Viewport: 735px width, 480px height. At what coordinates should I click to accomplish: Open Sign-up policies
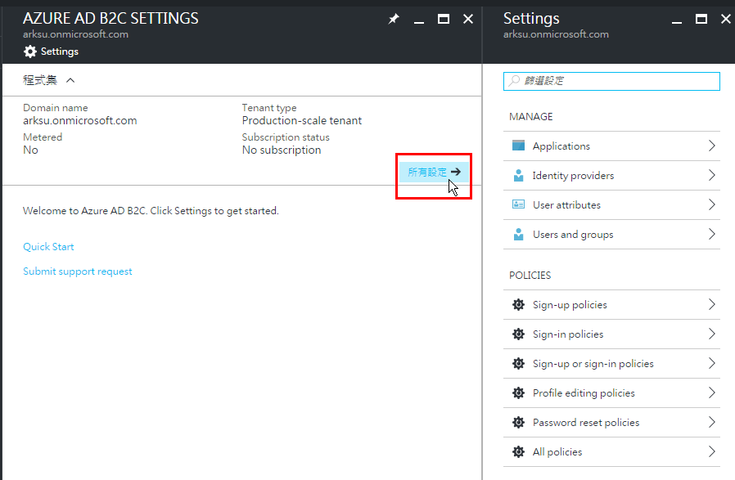611,305
